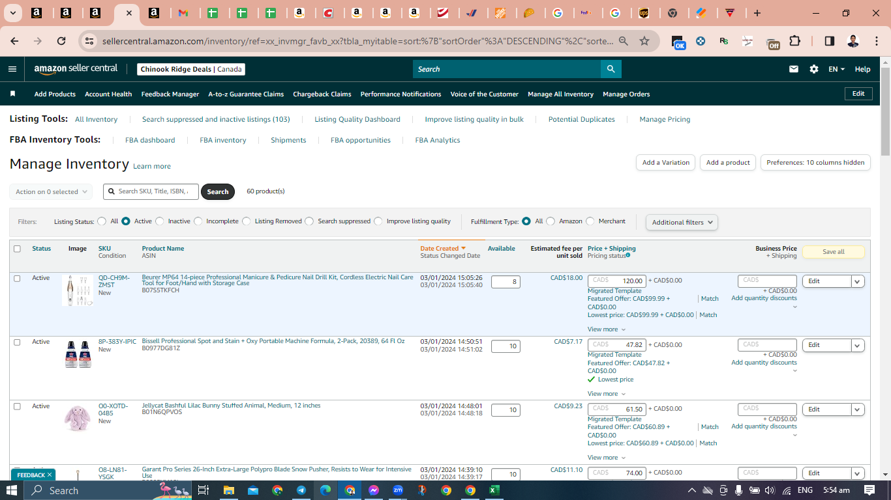
Task: Select the Search suppressed radio
Action: pos(309,221)
